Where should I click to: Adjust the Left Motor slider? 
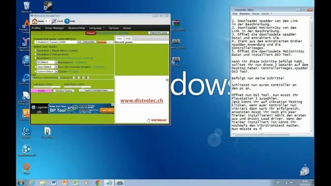tap(47, 87)
